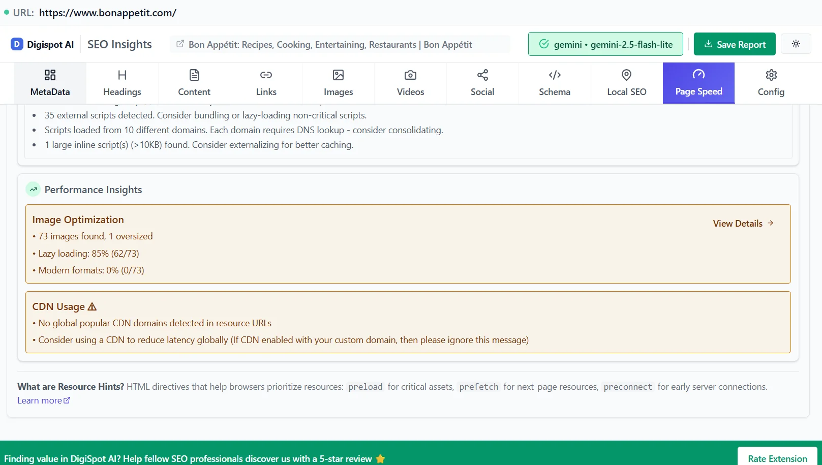Screen dimensions: 822x465
Task: Click '35 external scripts detected' bullet
Action: [x=205, y=115]
